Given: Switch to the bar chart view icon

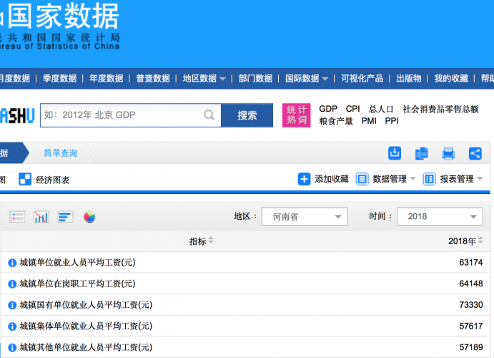Looking at the screenshot, I should (x=41, y=217).
